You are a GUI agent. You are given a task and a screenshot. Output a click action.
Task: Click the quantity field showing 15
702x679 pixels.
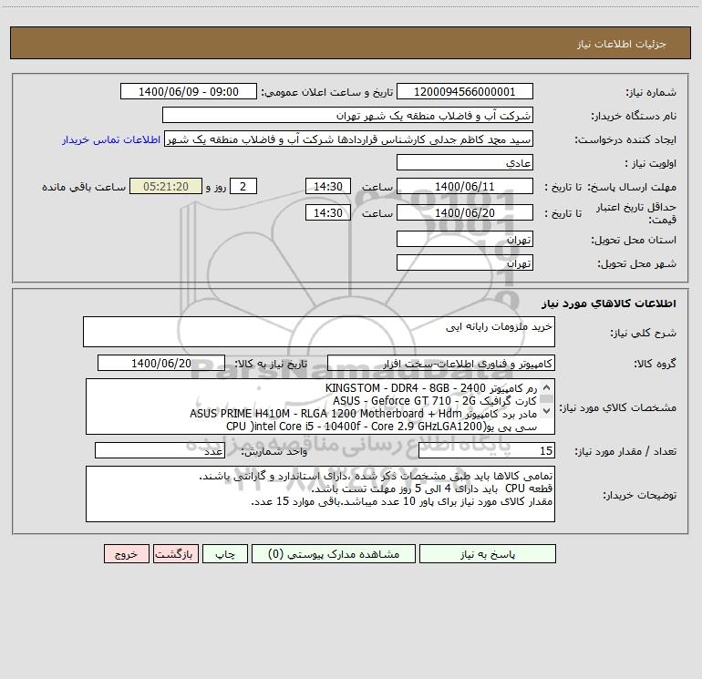click(487, 450)
